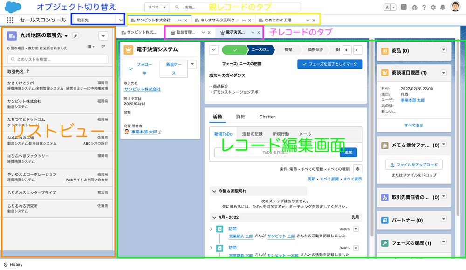Open activity filter settings gear
This screenshot has width=466, height=270.
click(357, 169)
